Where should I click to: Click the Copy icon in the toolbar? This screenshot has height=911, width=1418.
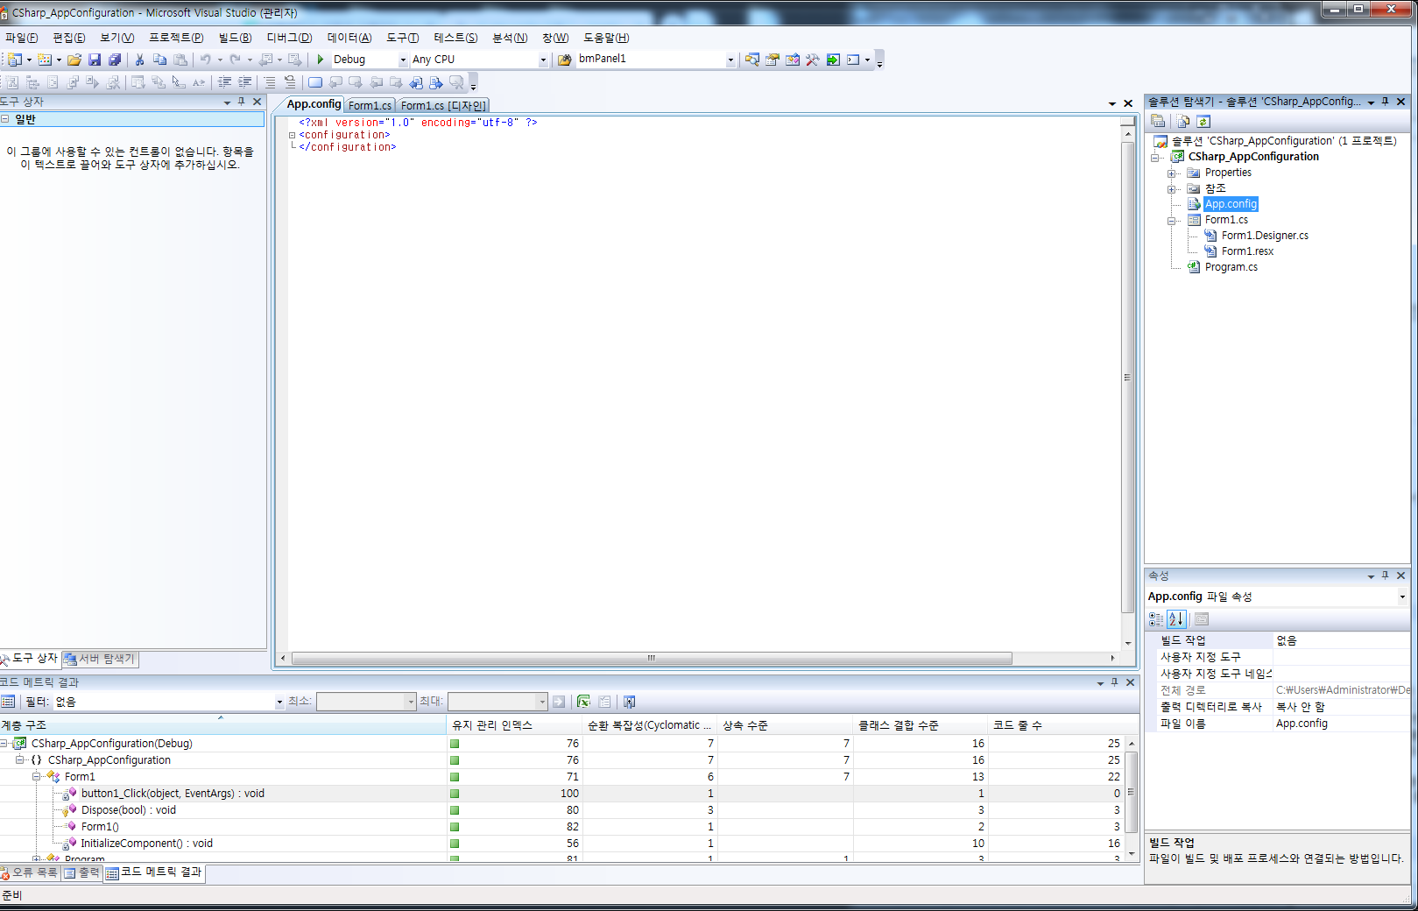tap(159, 60)
